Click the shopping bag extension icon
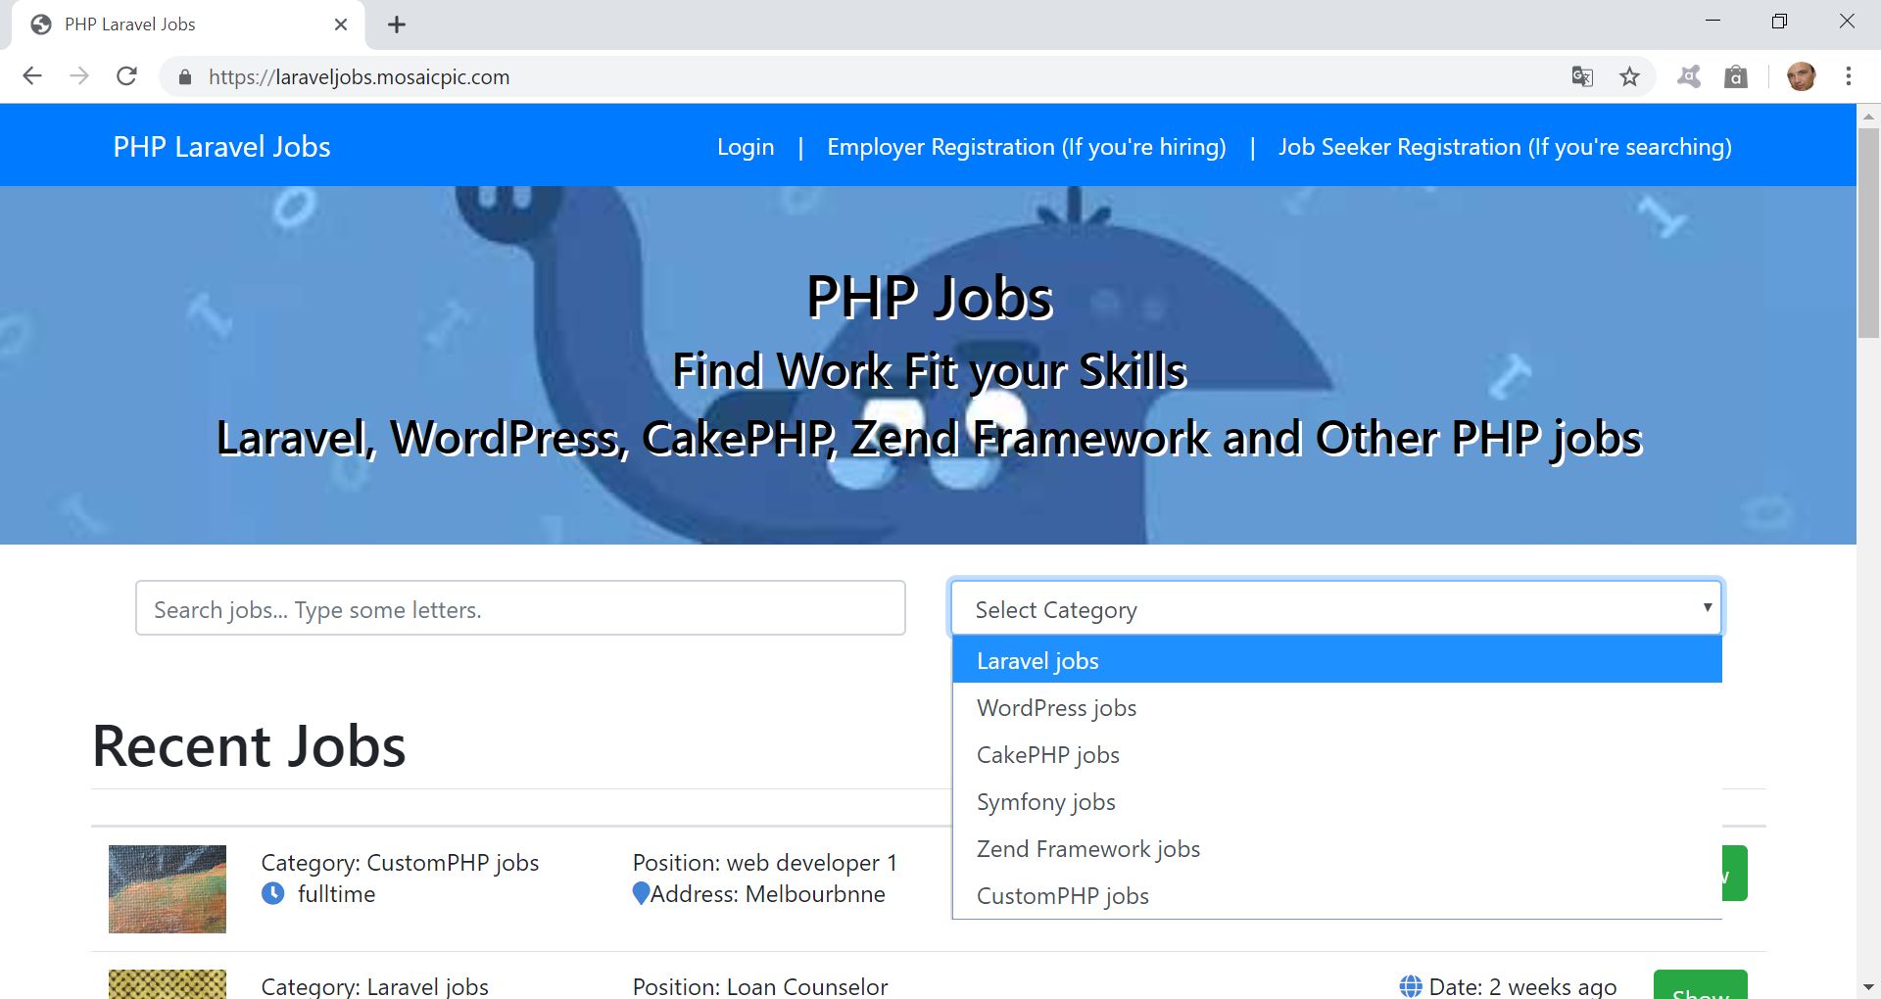This screenshot has height=999, width=1881. [1736, 76]
